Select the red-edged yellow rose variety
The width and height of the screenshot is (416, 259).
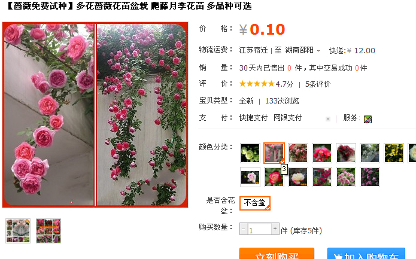[x=274, y=177]
